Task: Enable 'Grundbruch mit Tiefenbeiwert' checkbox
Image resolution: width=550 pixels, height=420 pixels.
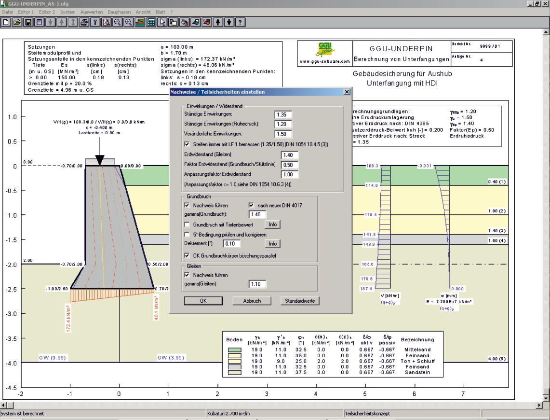Action: [187, 225]
